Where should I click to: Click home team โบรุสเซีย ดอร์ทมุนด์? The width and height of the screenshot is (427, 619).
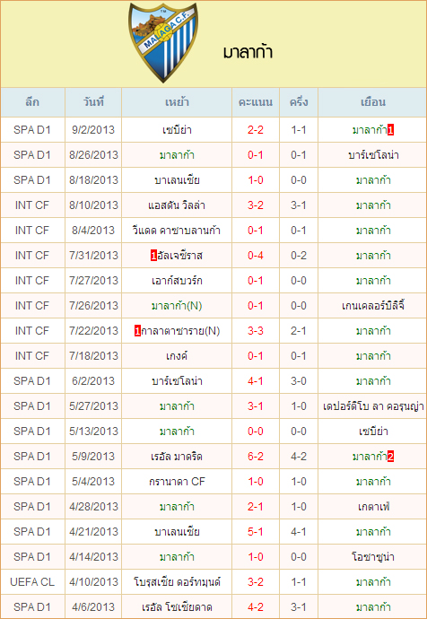coord(177,582)
